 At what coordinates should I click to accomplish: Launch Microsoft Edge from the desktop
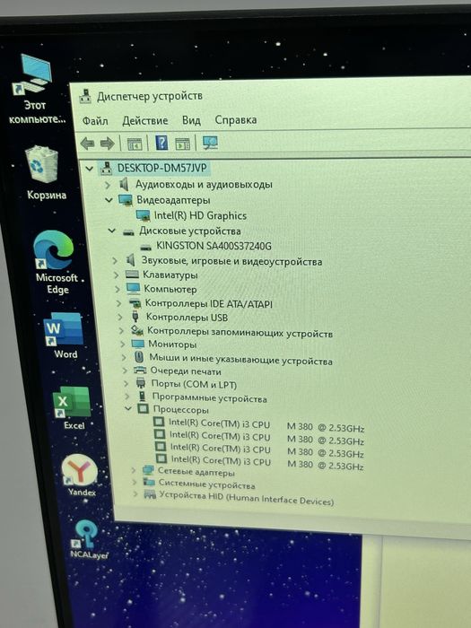pos(56,262)
